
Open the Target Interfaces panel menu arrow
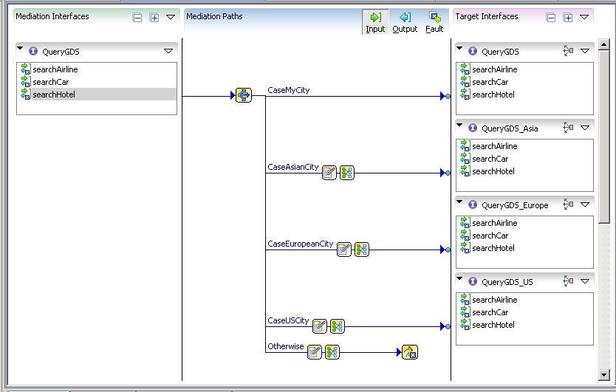[x=584, y=17]
